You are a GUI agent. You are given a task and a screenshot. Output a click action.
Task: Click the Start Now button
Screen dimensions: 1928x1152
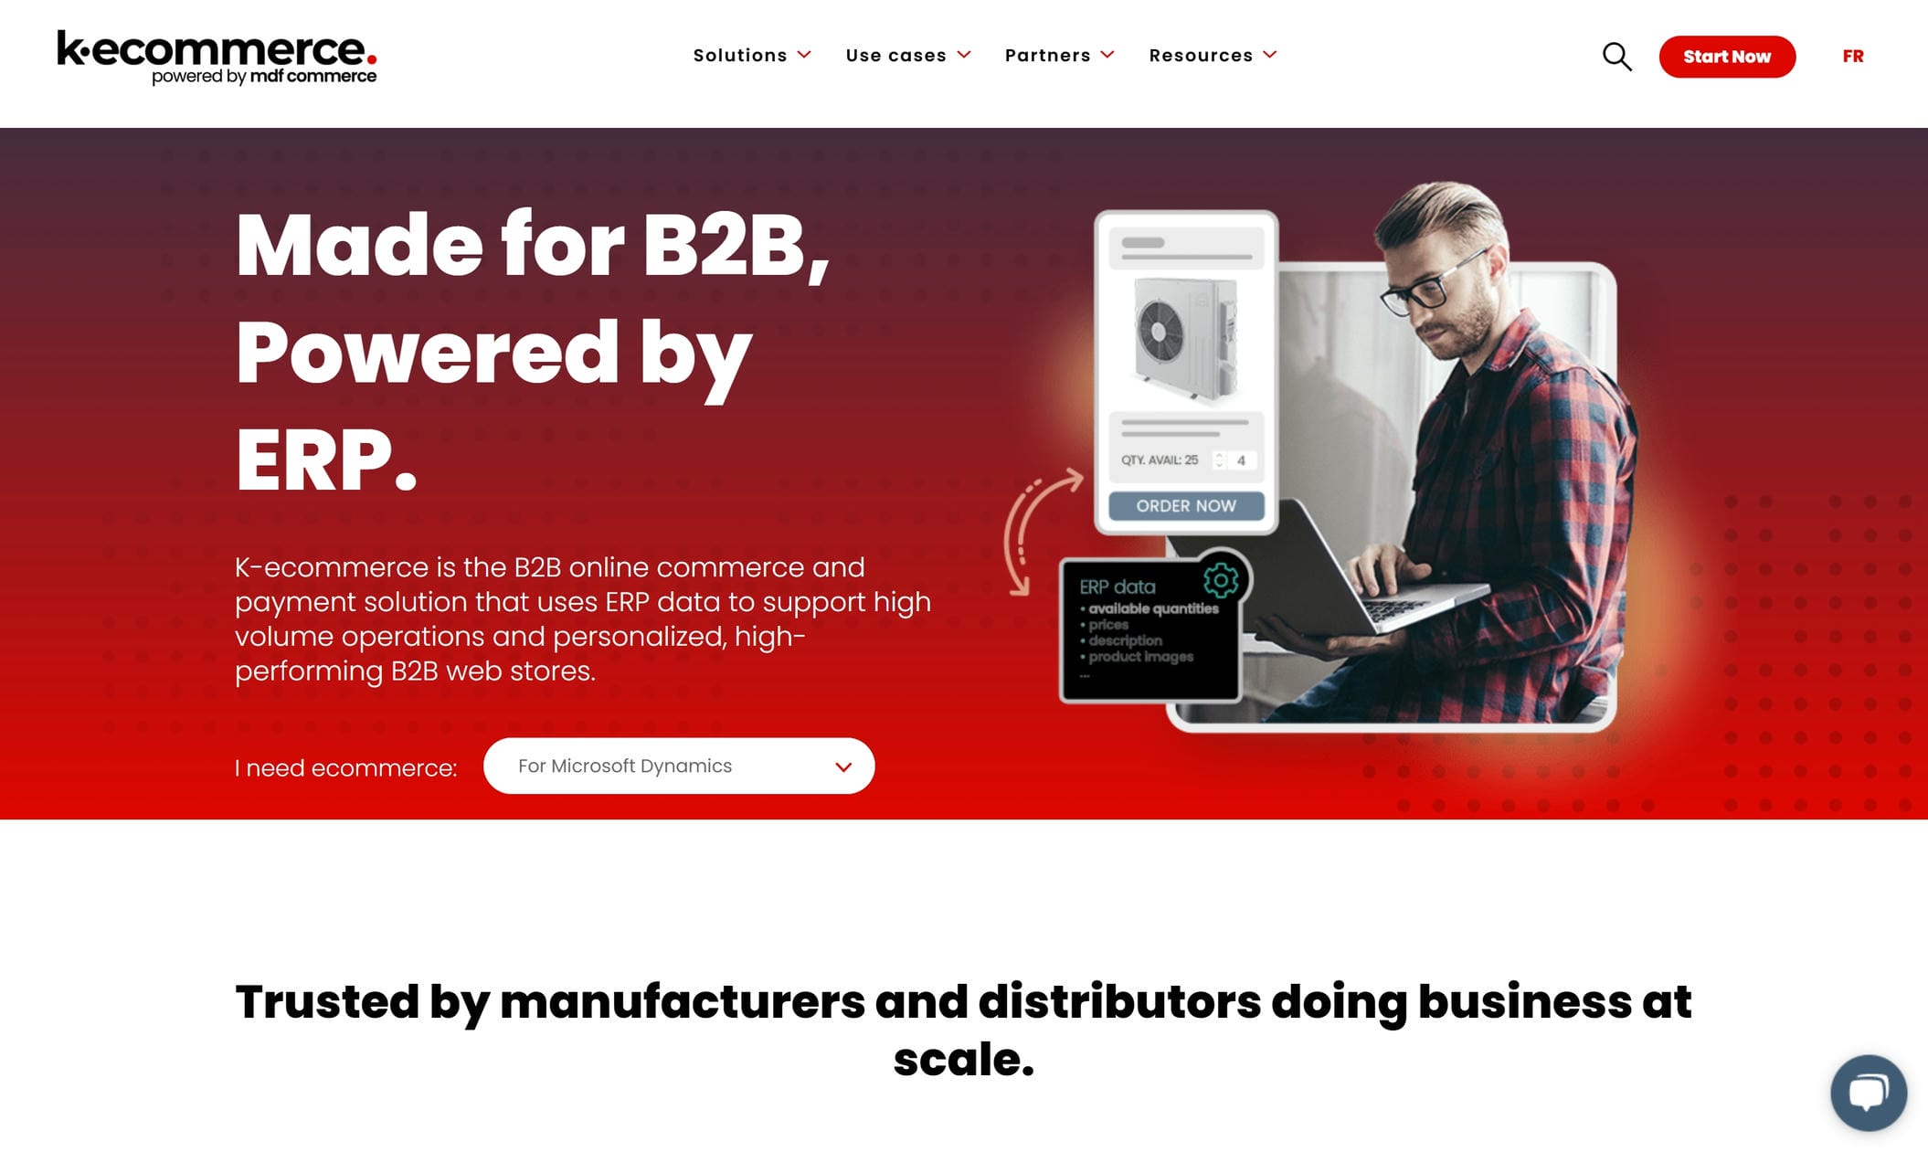point(1726,57)
